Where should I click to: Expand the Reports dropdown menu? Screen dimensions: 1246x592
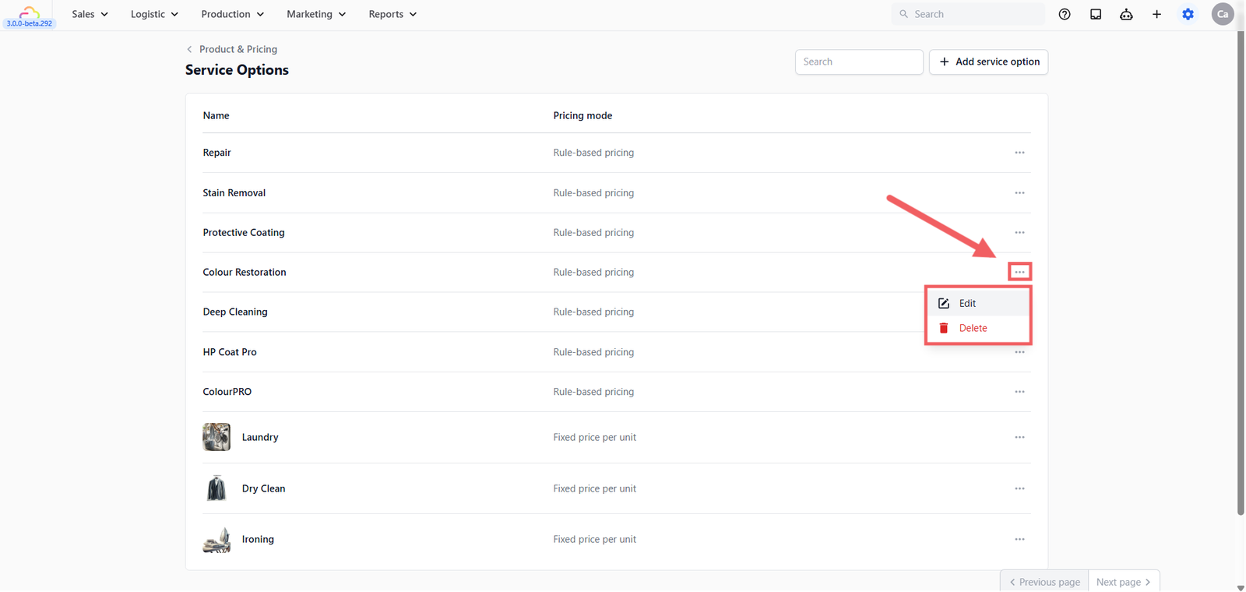(392, 14)
